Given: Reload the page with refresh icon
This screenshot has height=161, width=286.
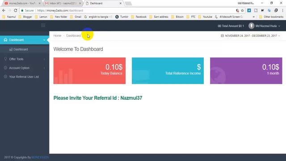Looking at the screenshot, I should [x=16, y=10].
